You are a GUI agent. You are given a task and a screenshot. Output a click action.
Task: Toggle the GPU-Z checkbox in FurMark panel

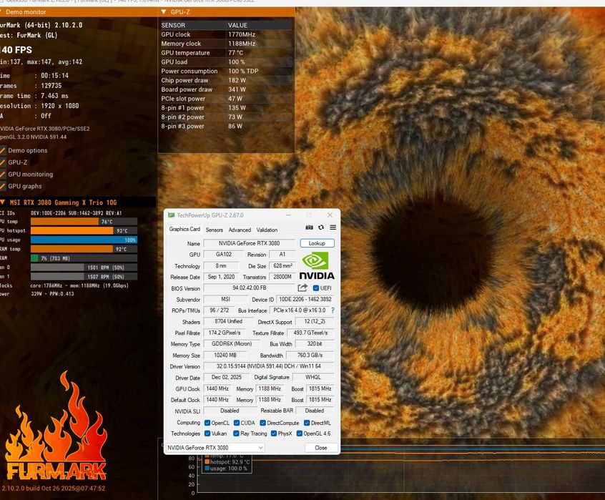(3, 162)
